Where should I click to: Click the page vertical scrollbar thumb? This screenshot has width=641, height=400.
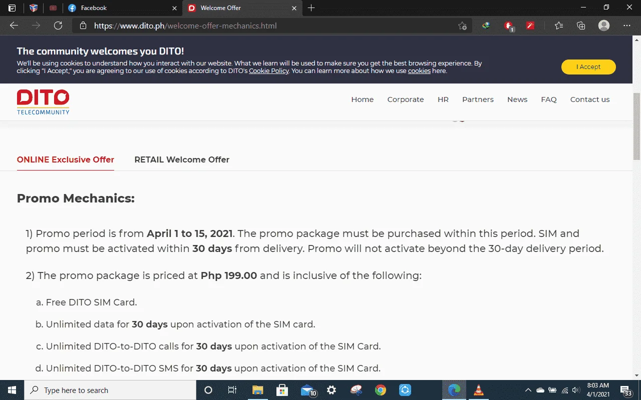[637, 127]
